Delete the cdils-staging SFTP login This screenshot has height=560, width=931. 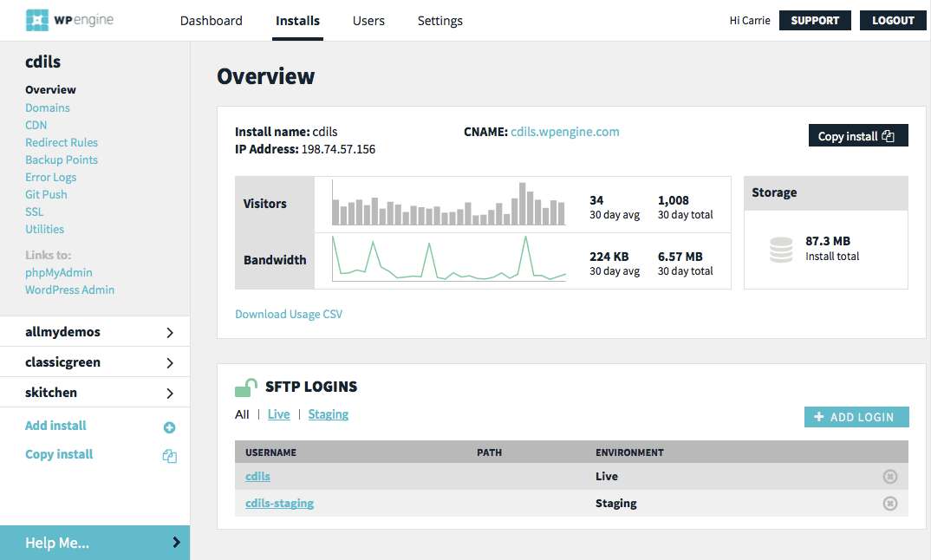point(889,504)
